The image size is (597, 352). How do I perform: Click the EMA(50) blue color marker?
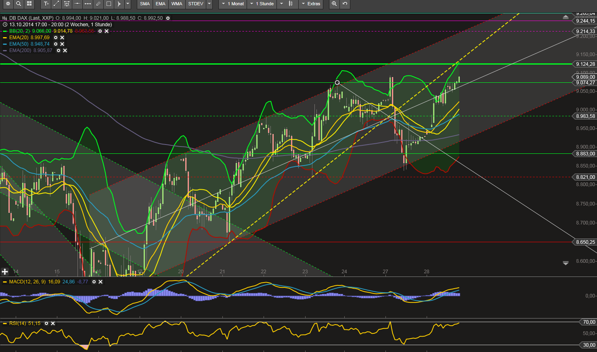5,44
